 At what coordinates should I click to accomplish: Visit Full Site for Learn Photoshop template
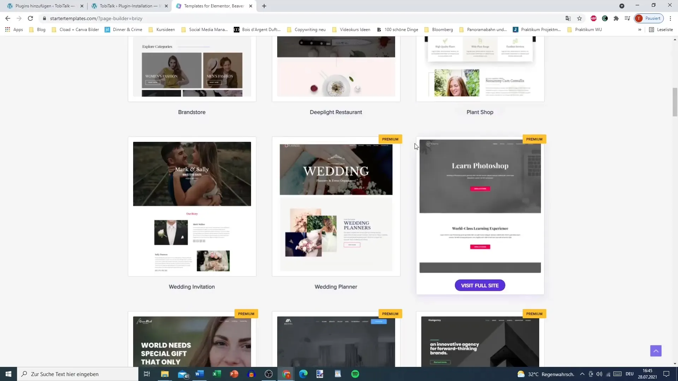click(480, 285)
